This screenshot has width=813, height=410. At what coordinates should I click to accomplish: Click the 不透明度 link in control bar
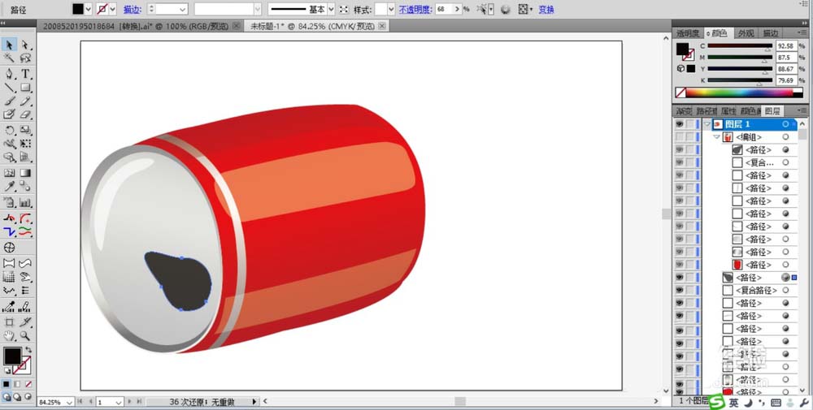tap(415, 10)
